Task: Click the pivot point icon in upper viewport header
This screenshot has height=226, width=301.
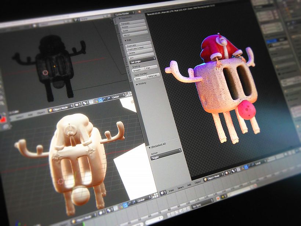Action: [x=86, y=103]
